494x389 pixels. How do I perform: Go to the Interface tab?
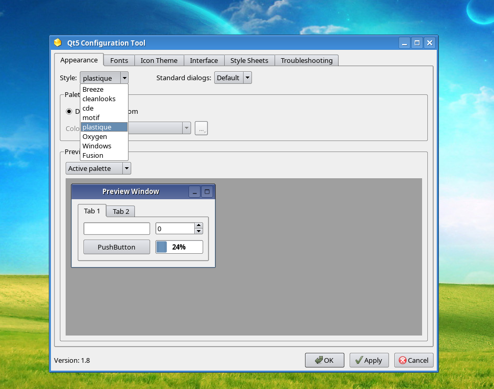click(x=204, y=60)
